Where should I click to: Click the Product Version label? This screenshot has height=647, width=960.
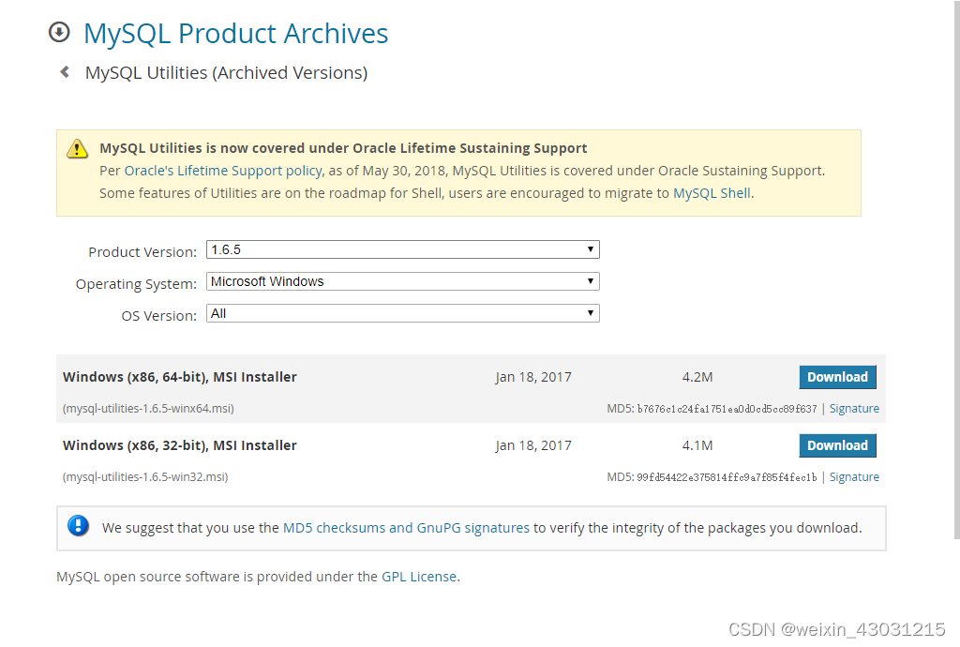point(142,252)
